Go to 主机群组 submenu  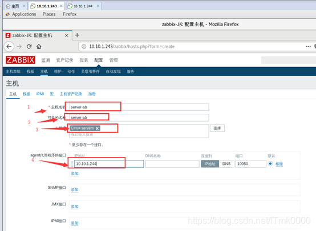coord(13,72)
